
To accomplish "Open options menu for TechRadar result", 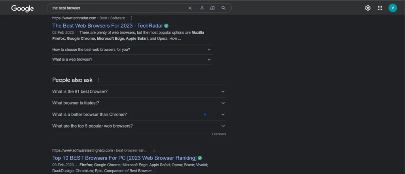I will click(x=131, y=18).
